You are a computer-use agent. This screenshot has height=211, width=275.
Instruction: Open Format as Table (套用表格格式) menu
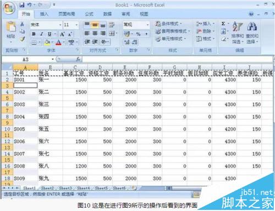point(173,31)
